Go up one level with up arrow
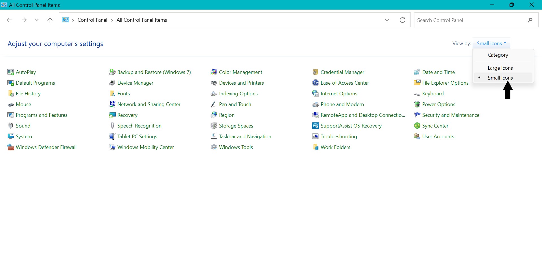This screenshot has width=542, height=259. click(50, 20)
